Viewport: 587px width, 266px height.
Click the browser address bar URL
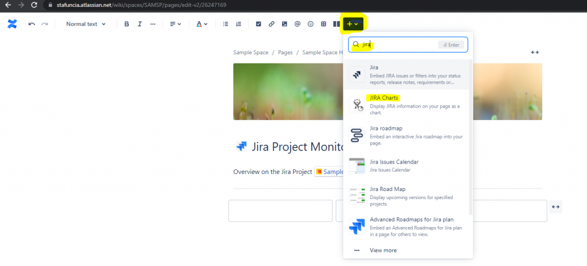click(x=141, y=5)
